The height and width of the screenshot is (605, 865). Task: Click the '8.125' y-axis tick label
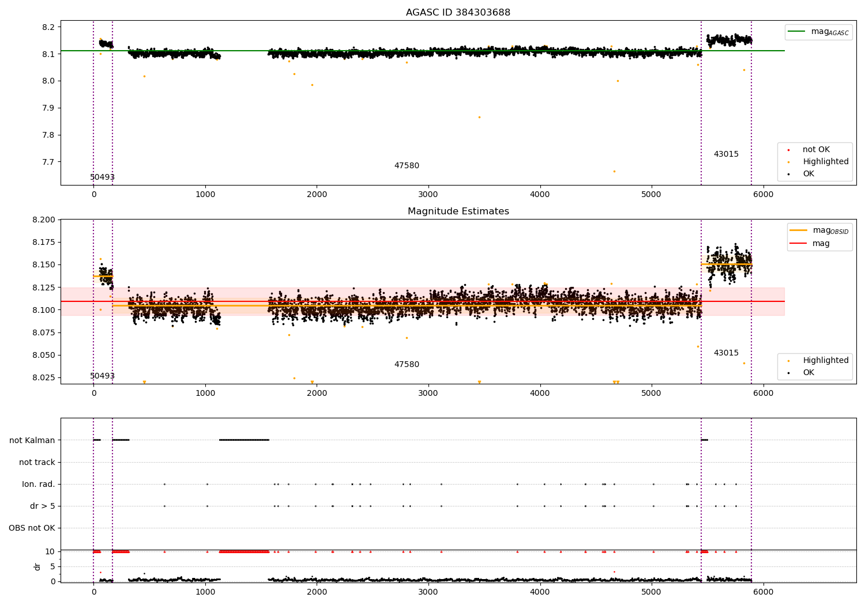[x=44, y=288]
